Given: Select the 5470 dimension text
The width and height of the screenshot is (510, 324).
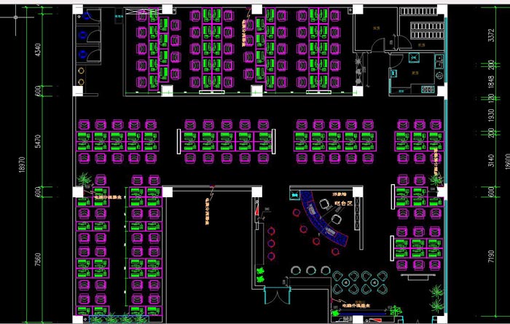Looking at the screenshot, I should tap(38, 140).
